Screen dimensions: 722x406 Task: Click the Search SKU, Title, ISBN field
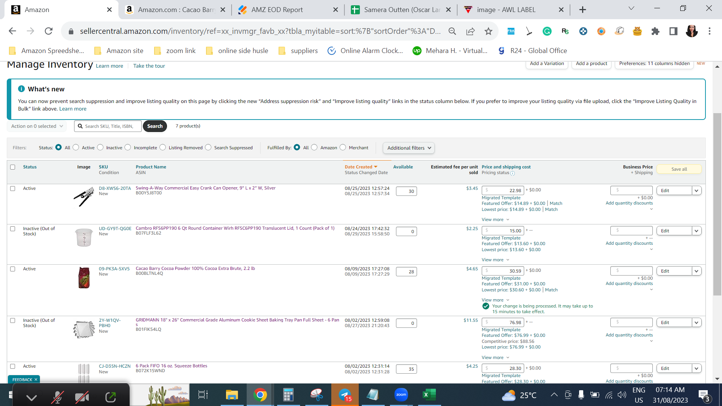108,126
